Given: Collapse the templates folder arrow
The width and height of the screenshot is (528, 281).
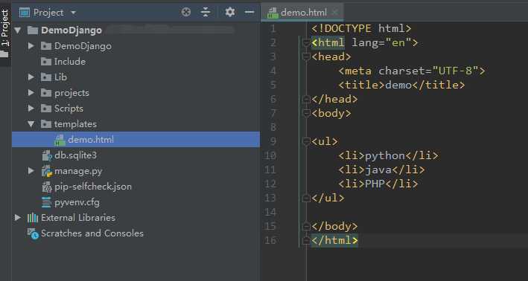Looking at the screenshot, I should point(31,124).
